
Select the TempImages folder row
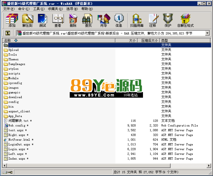point(107,64)
